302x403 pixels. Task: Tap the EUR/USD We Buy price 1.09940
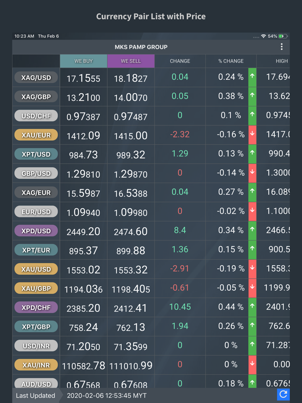tap(83, 212)
